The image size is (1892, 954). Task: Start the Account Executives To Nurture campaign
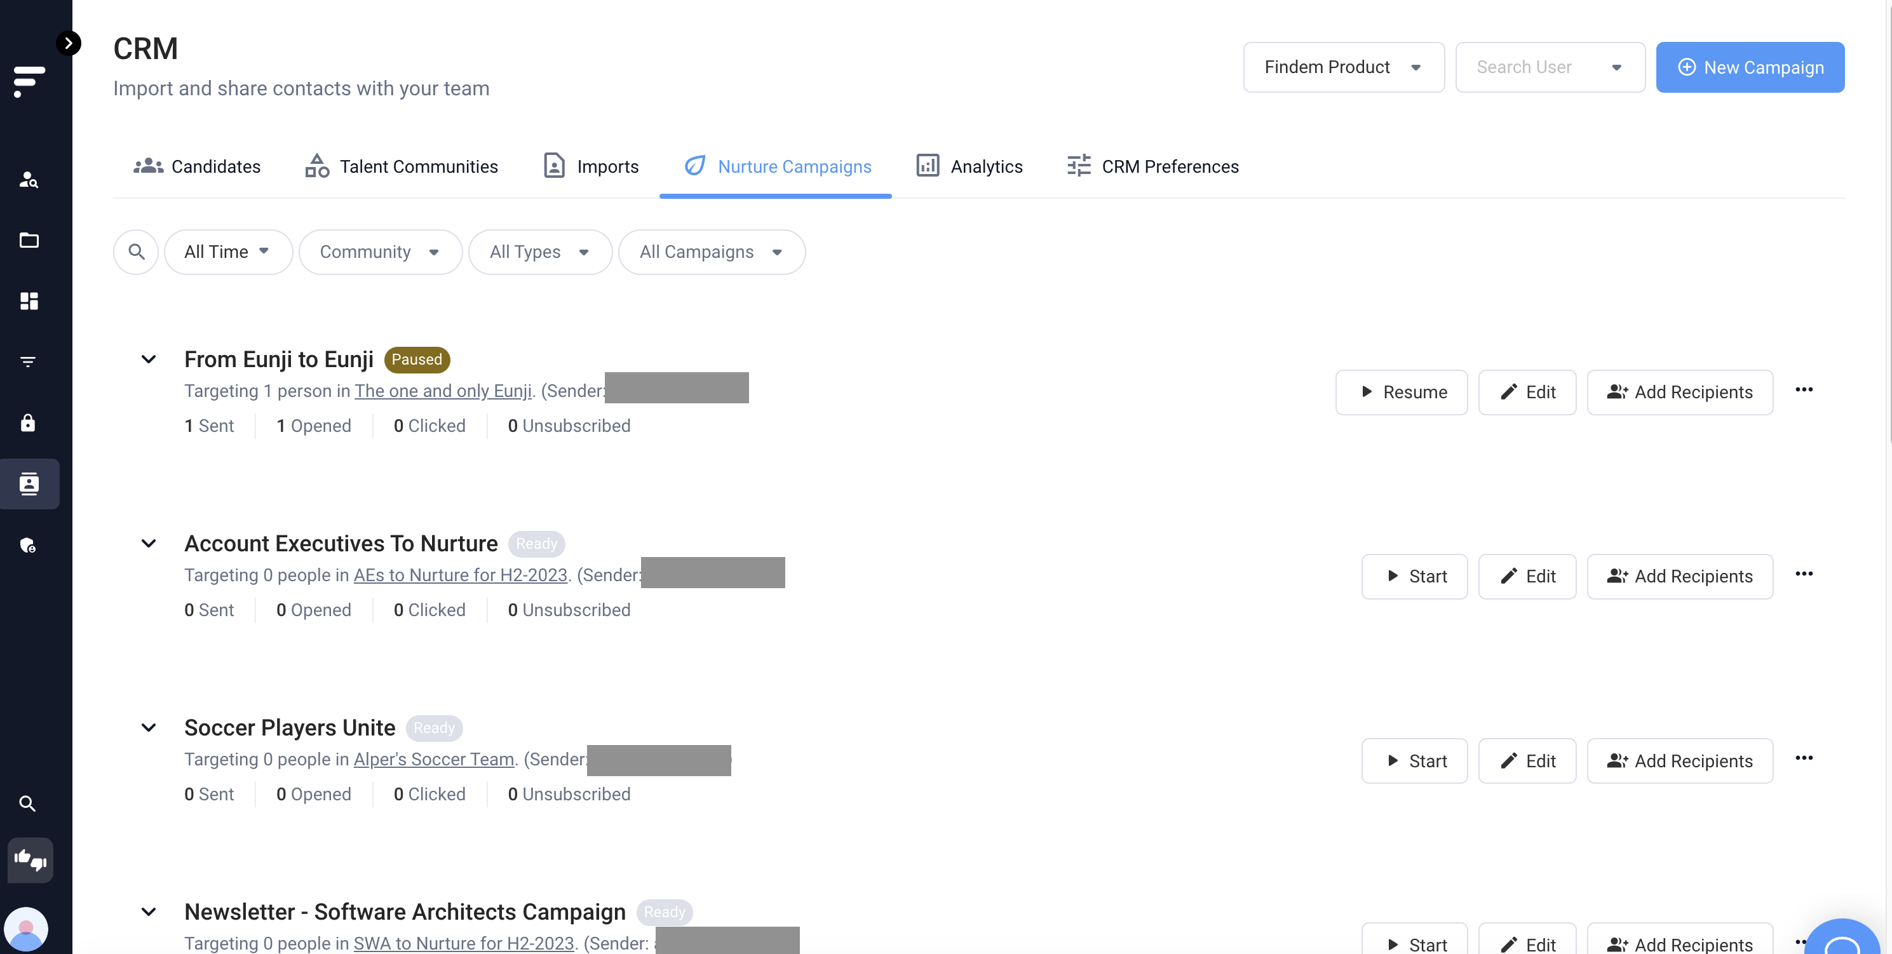coord(1415,577)
